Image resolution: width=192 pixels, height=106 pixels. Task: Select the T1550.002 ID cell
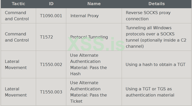click(x=51, y=64)
